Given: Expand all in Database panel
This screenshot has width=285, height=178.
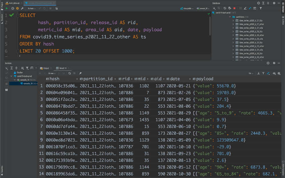Looking at the screenshot, I should pos(263,3).
